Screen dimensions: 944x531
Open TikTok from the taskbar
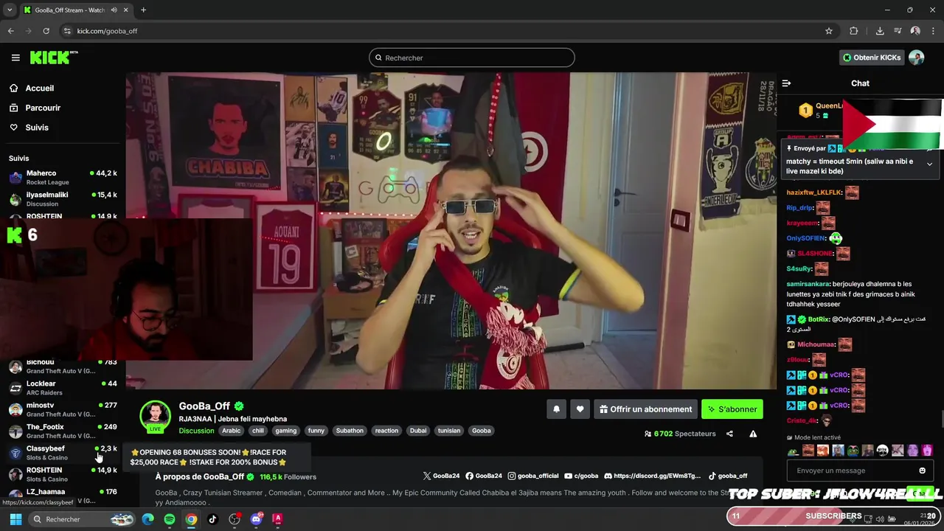click(212, 519)
